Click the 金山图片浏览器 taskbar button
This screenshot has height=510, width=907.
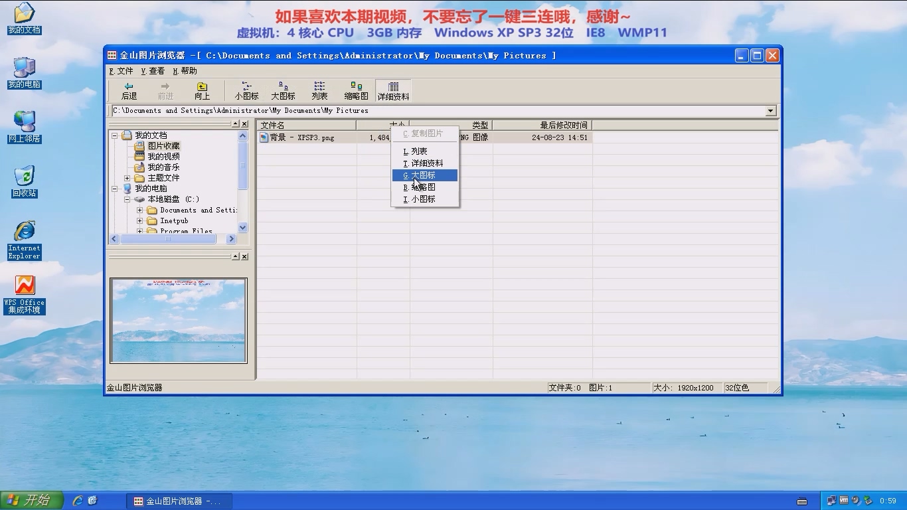[178, 501]
